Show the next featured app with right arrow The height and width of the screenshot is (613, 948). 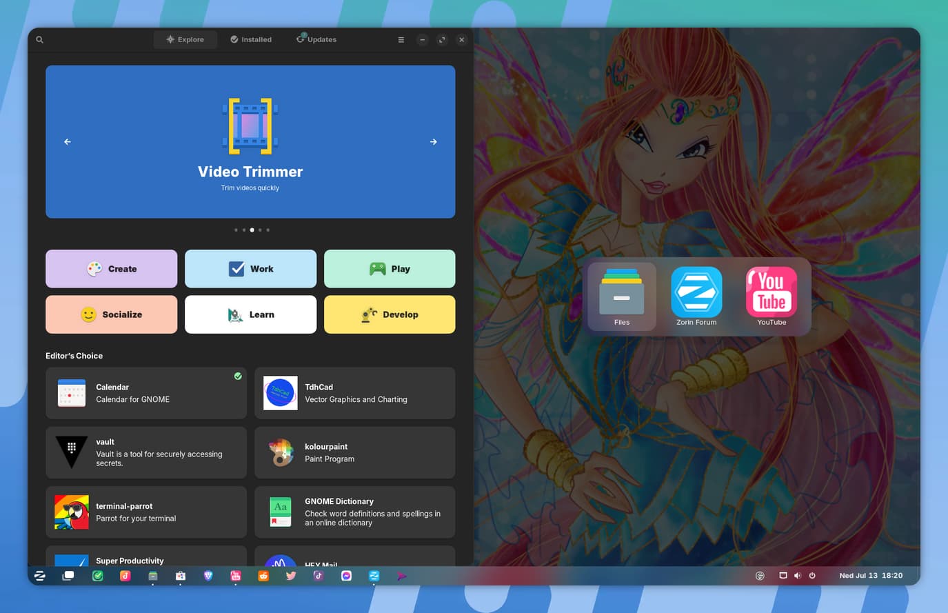[x=434, y=142]
